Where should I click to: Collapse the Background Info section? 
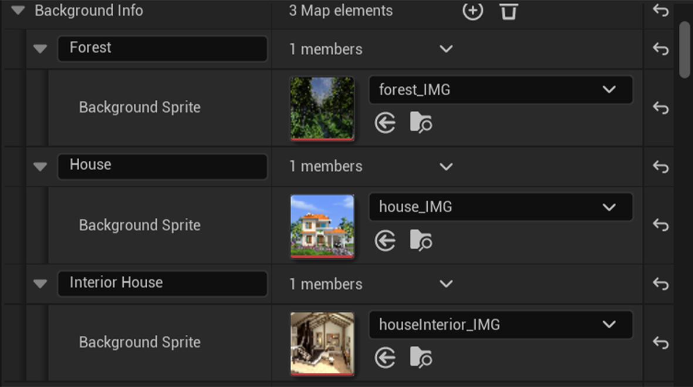[18, 11]
